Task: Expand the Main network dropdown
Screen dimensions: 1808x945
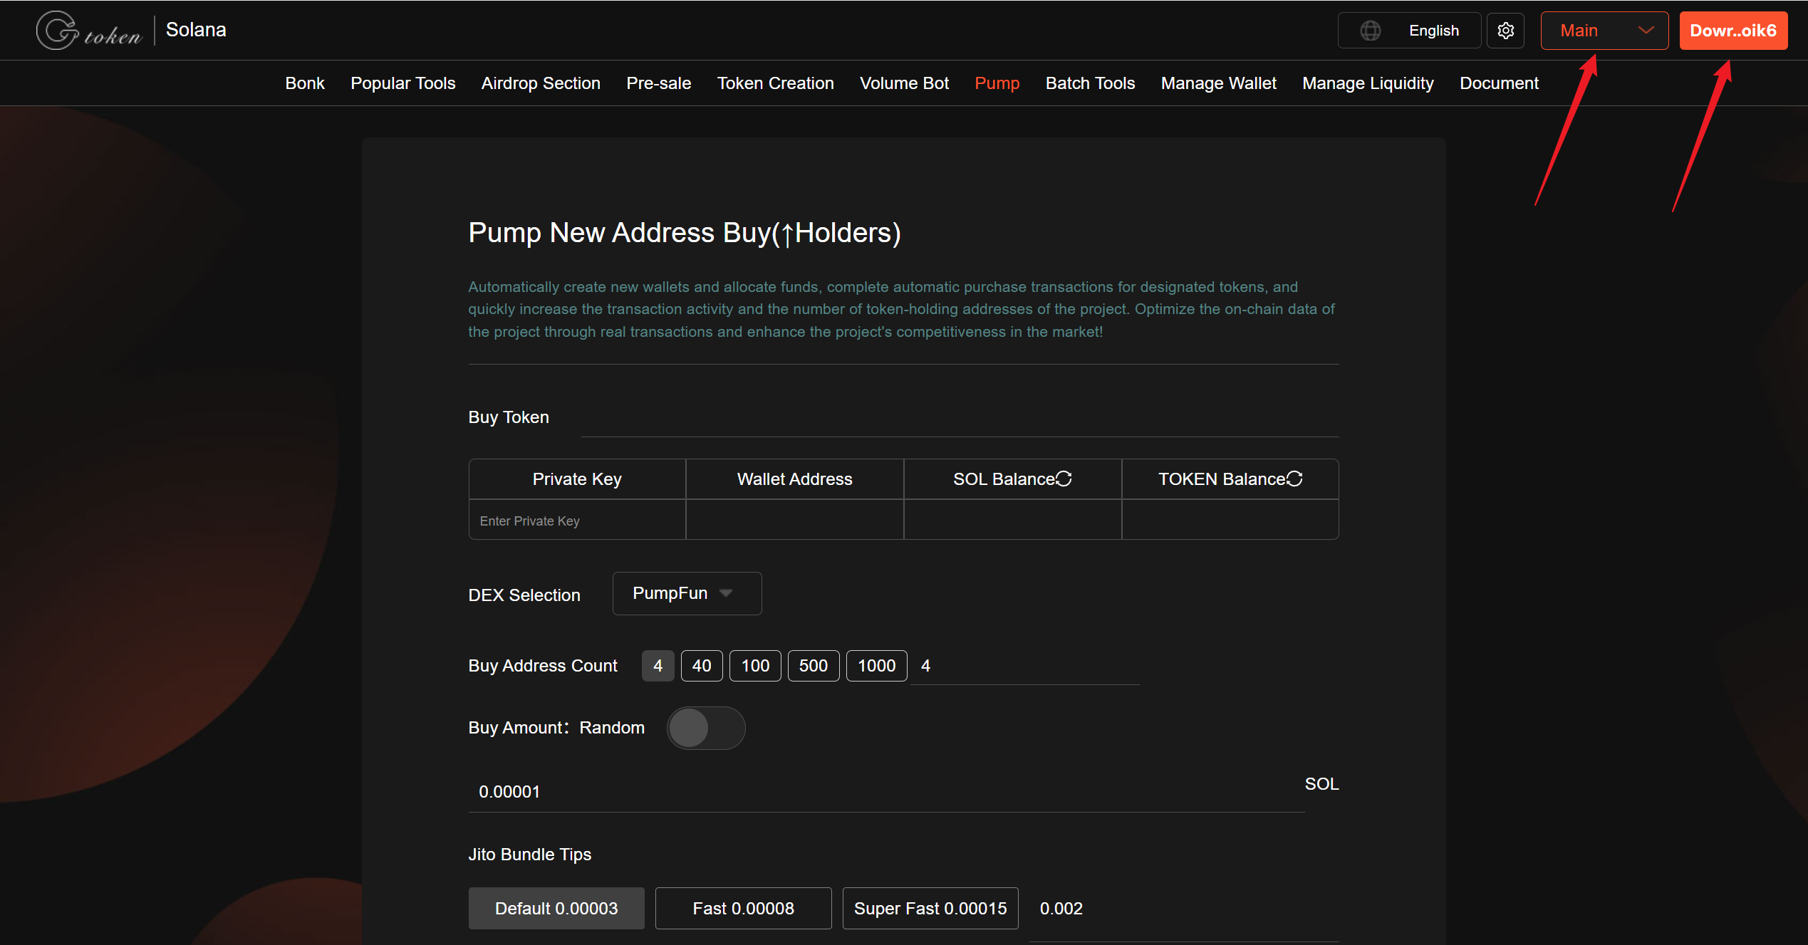Action: (1604, 31)
